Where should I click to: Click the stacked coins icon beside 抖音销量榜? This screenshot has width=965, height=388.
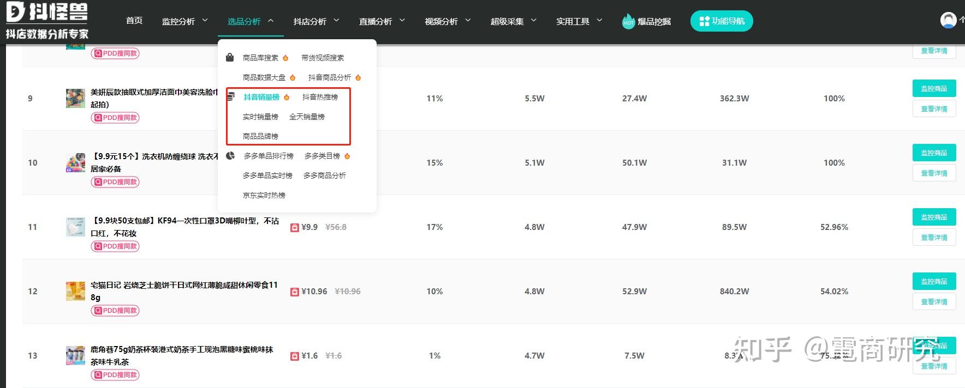(x=231, y=96)
